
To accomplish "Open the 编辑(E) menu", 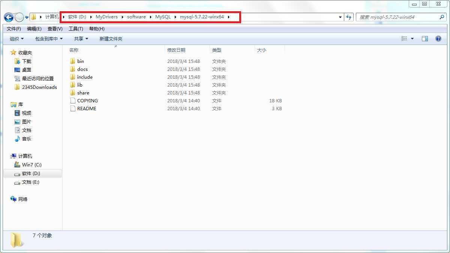I will click(34, 29).
